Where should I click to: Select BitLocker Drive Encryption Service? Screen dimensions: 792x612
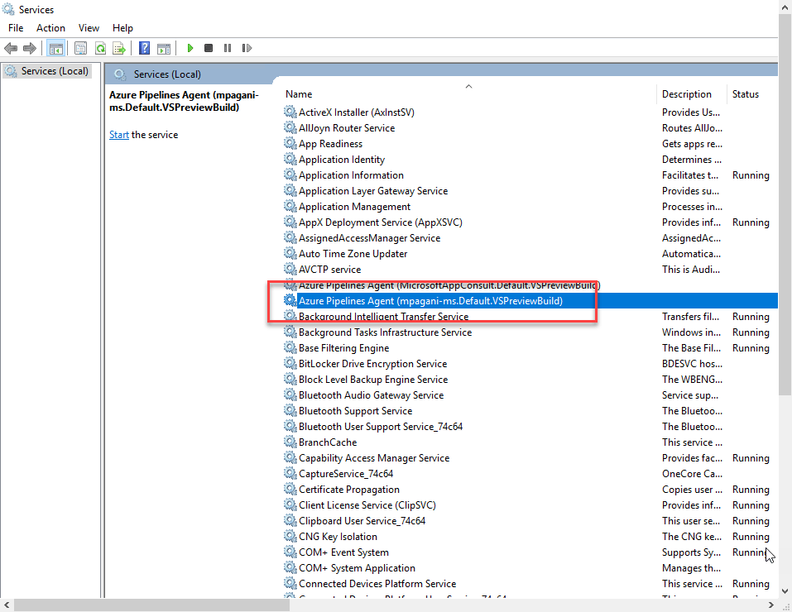click(372, 364)
